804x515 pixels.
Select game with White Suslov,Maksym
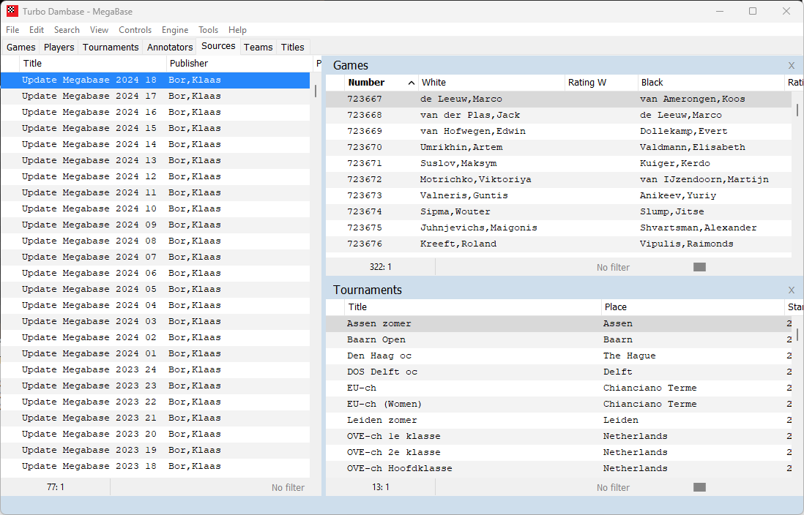click(559, 163)
